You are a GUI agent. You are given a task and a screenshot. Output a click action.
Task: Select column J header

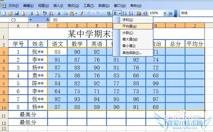pos(195,26)
